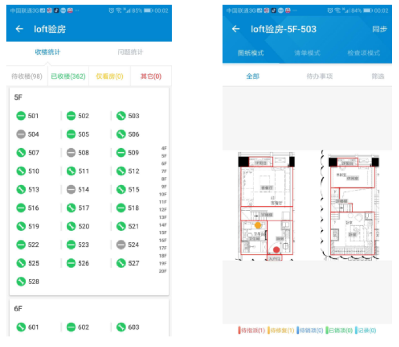Tap the green icon of room 519
The image size is (399, 347).
[21, 226]
